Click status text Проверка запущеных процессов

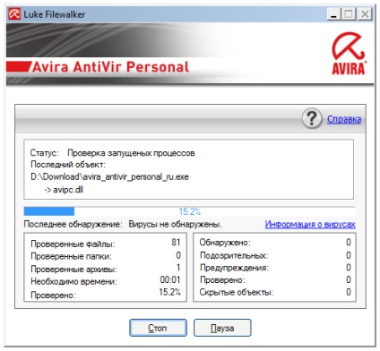(131, 153)
